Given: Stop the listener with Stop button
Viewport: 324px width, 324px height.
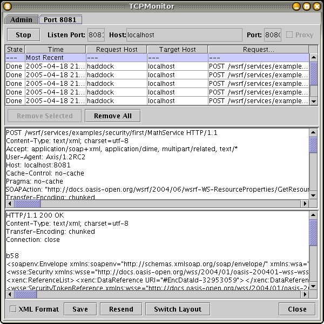Looking at the screenshot, I should (x=24, y=35).
